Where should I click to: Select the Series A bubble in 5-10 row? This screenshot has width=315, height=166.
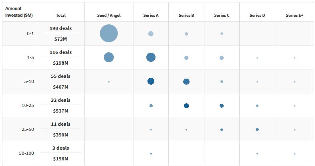pos(151,81)
